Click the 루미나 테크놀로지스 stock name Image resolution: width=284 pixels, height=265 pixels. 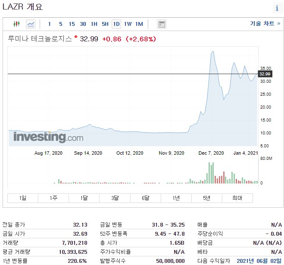(40, 39)
